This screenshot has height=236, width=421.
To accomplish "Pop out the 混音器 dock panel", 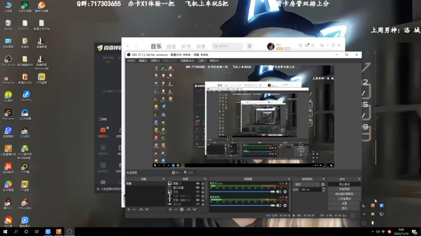I will pos(289,179).
